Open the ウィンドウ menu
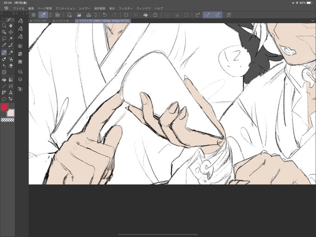This screenshot has height=237, width=316. (144, 8)
